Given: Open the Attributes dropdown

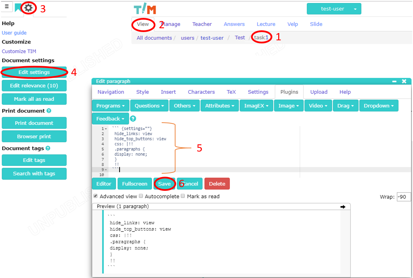Looking at the screenshot, I should pos(220,105).
